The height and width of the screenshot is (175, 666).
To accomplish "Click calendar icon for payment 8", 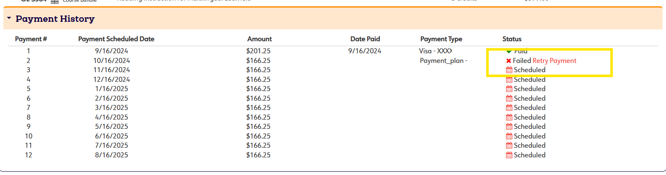I will tap(509, 118).
